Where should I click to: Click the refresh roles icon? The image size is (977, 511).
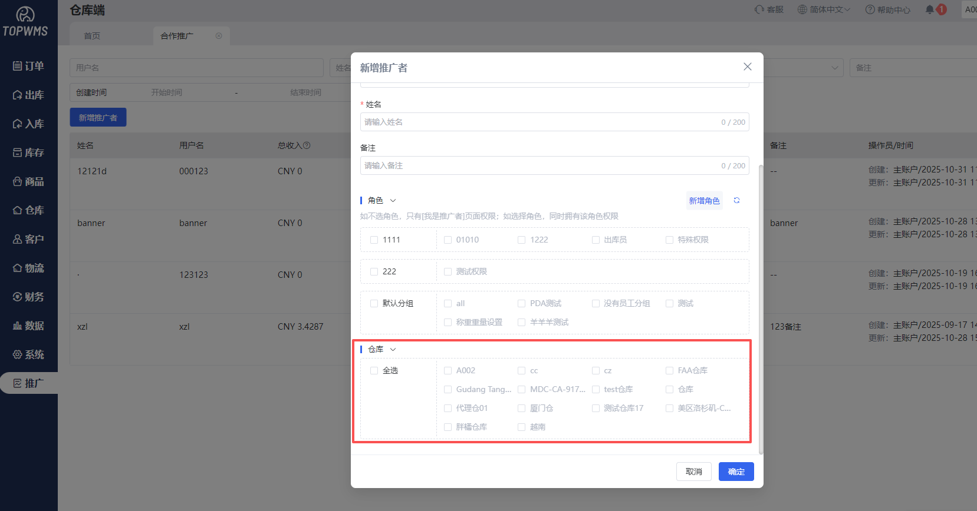pos(736,201)
